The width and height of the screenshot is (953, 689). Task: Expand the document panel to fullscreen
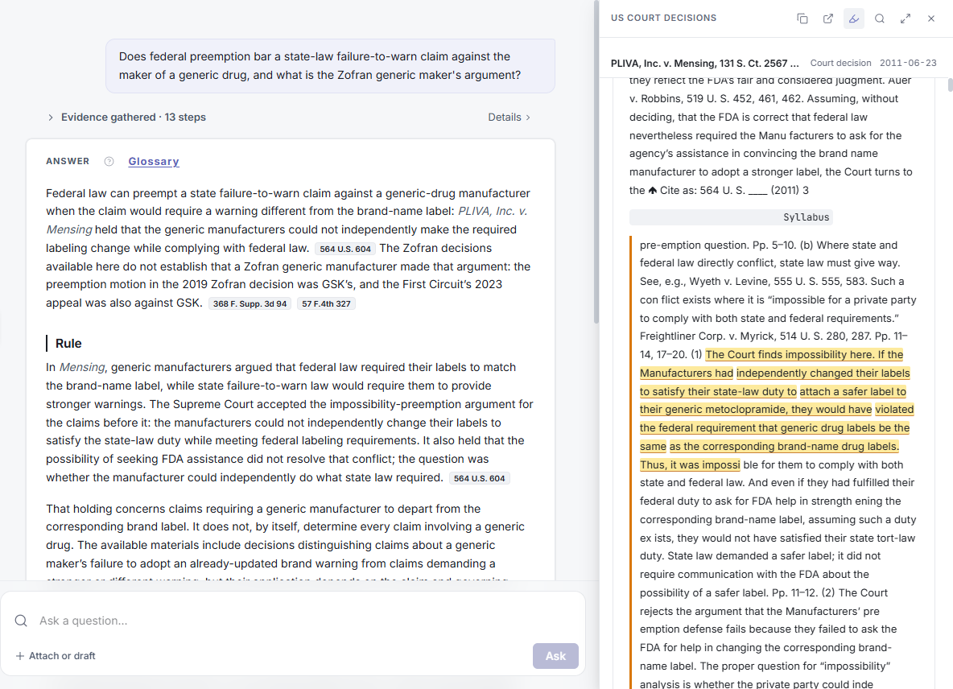pos(906,19)
